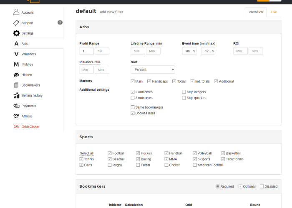Check the AmericanFootball sport box

coord(195,165)
